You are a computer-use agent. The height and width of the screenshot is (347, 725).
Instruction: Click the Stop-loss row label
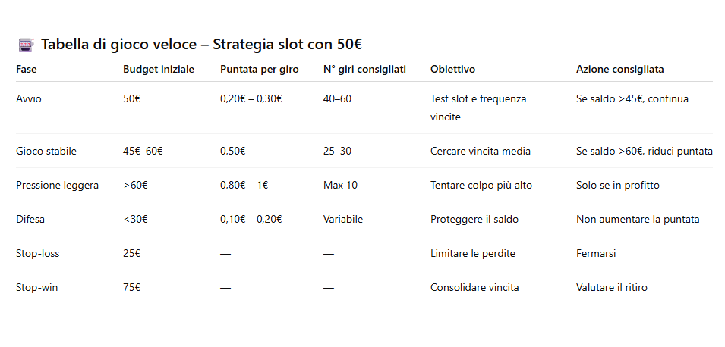pos(38,254)
